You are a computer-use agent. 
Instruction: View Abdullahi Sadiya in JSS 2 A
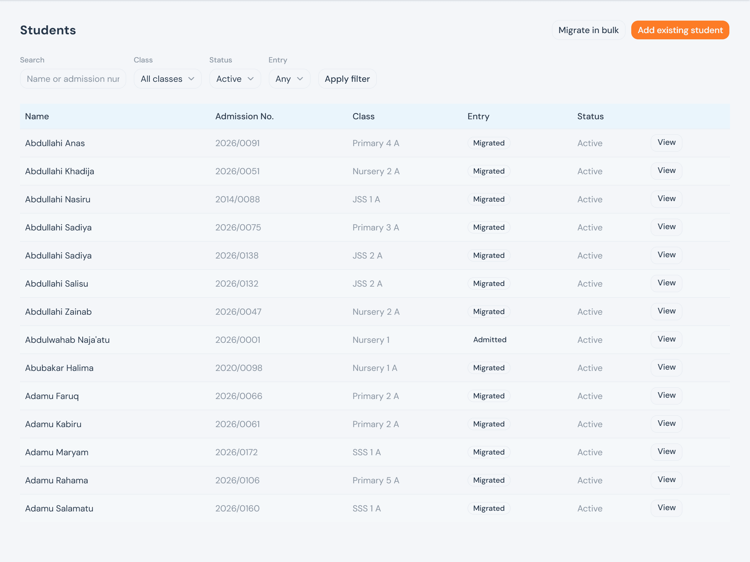point(666,255)
